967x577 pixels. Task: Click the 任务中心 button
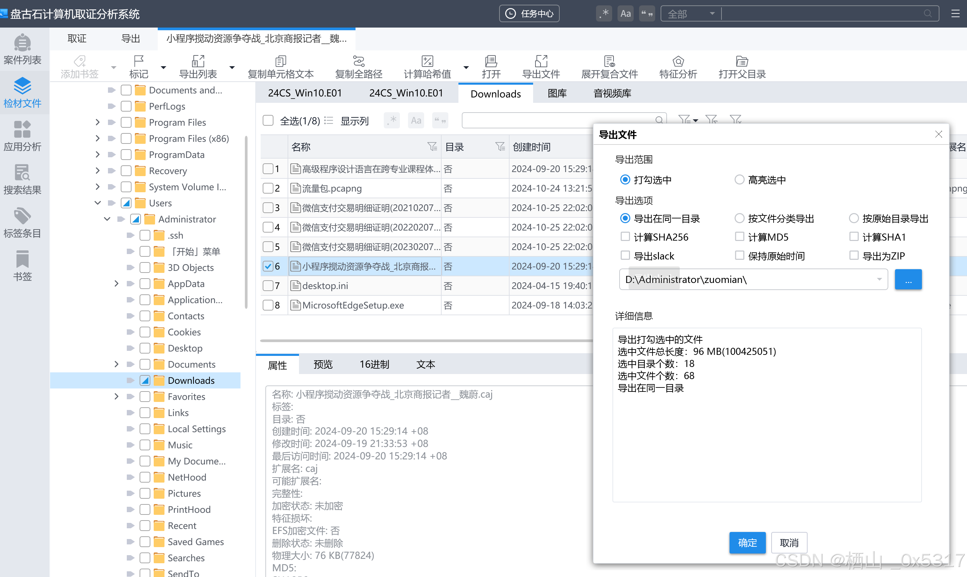click(529, 13)
